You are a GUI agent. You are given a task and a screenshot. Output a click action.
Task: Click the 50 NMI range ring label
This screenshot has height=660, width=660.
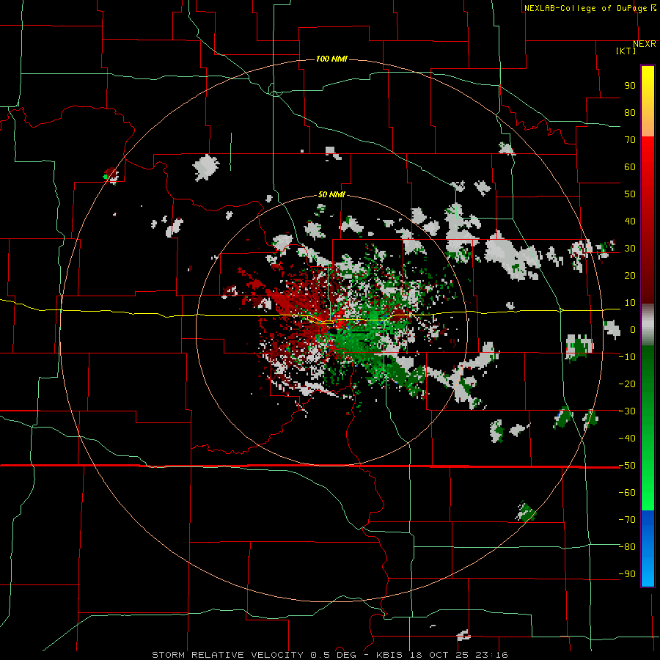point(331,194)
